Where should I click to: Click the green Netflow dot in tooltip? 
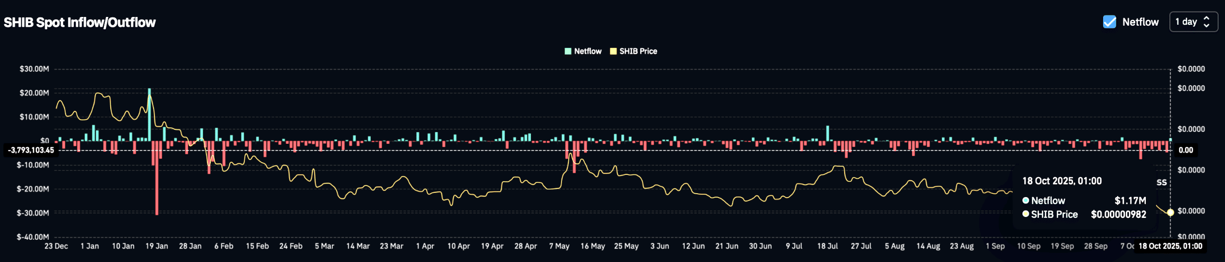pos(1026,200)
